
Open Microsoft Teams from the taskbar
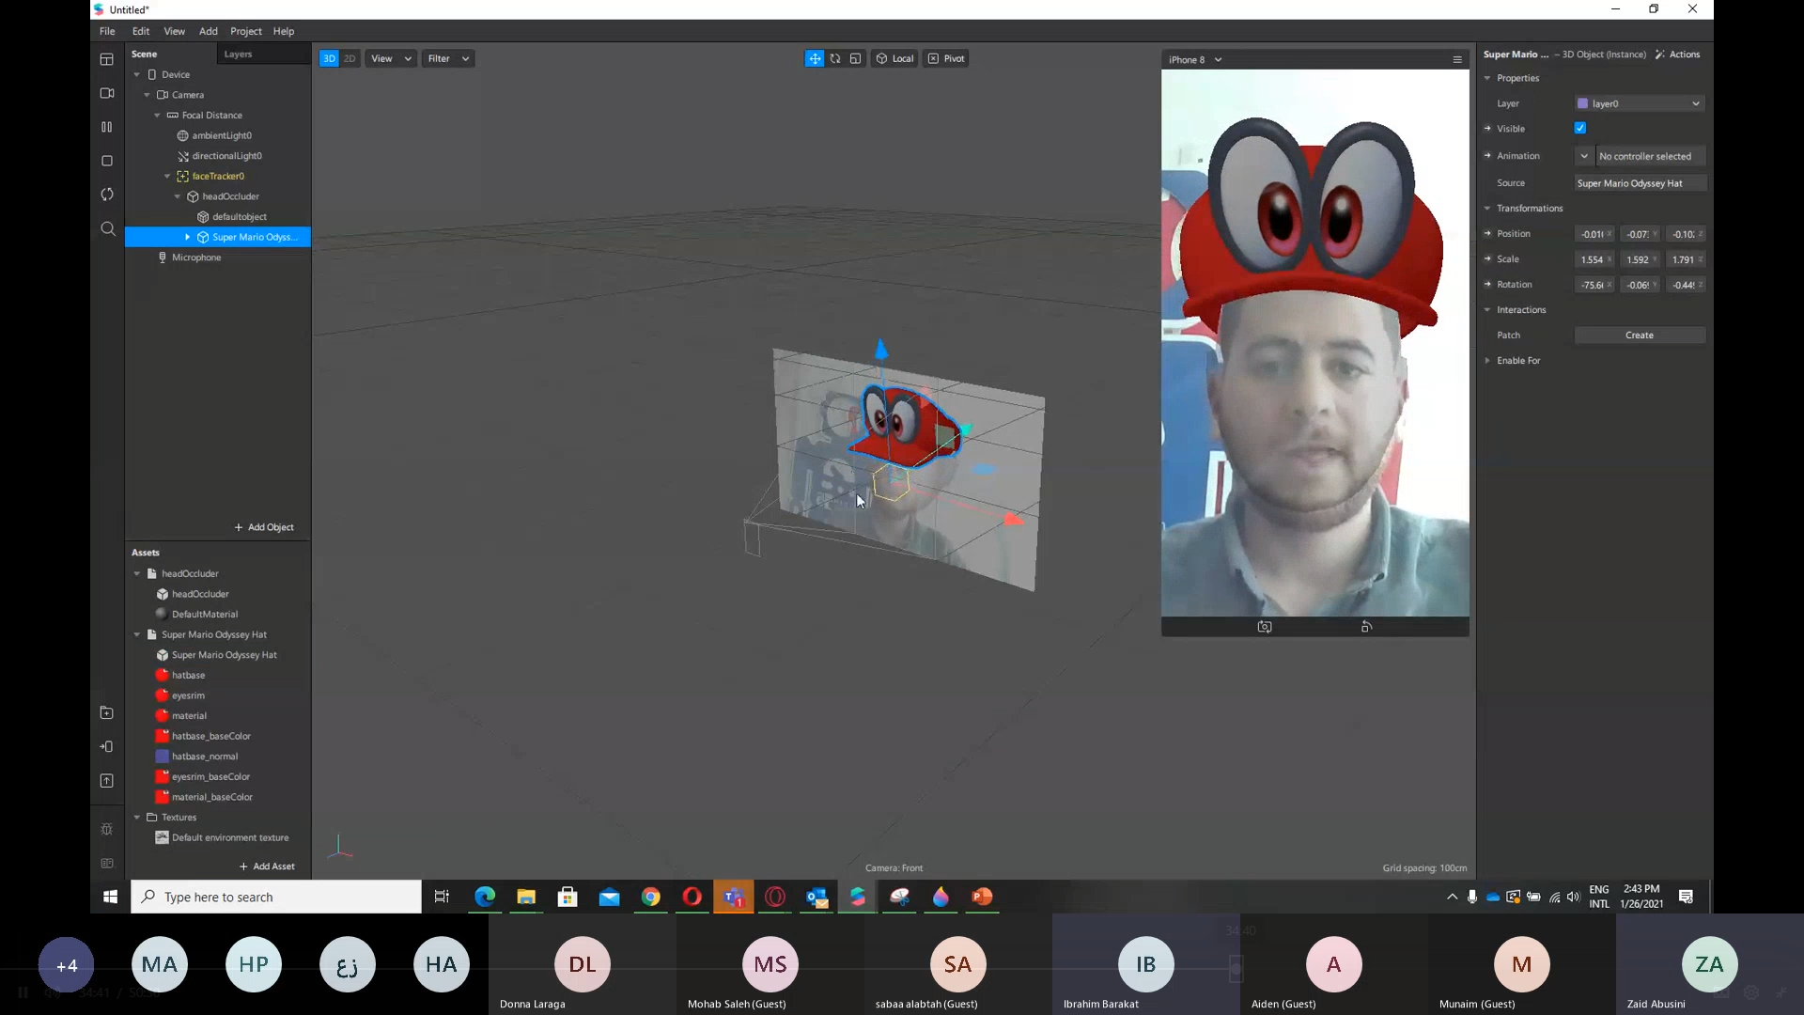(734, 898)
